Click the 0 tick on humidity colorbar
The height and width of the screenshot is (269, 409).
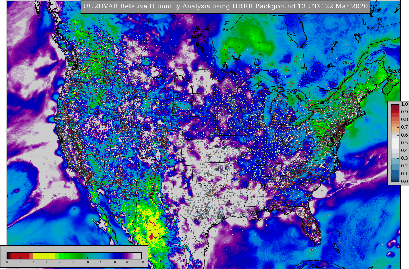(x=7, y=262)
